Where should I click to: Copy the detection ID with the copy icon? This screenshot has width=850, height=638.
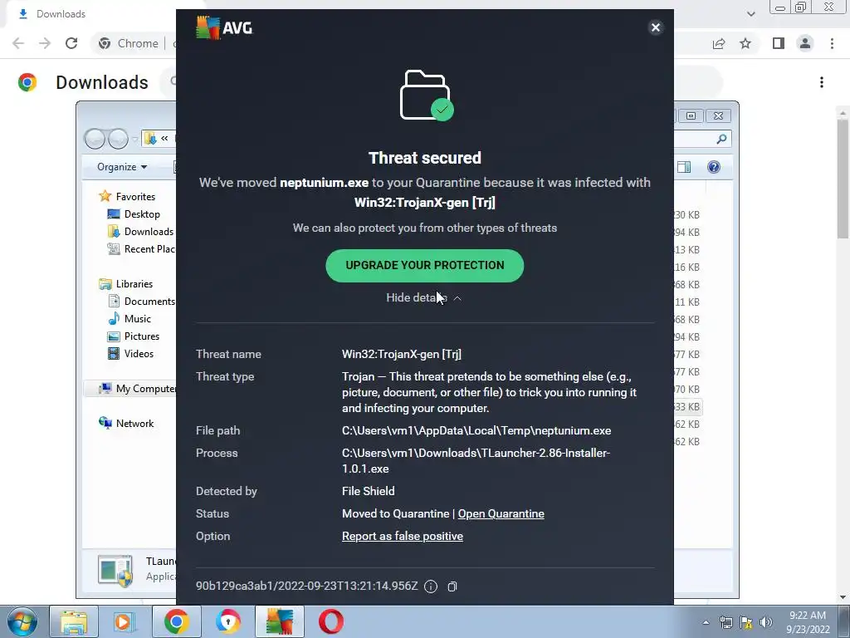pyautogui.click(x=452, y=586)
